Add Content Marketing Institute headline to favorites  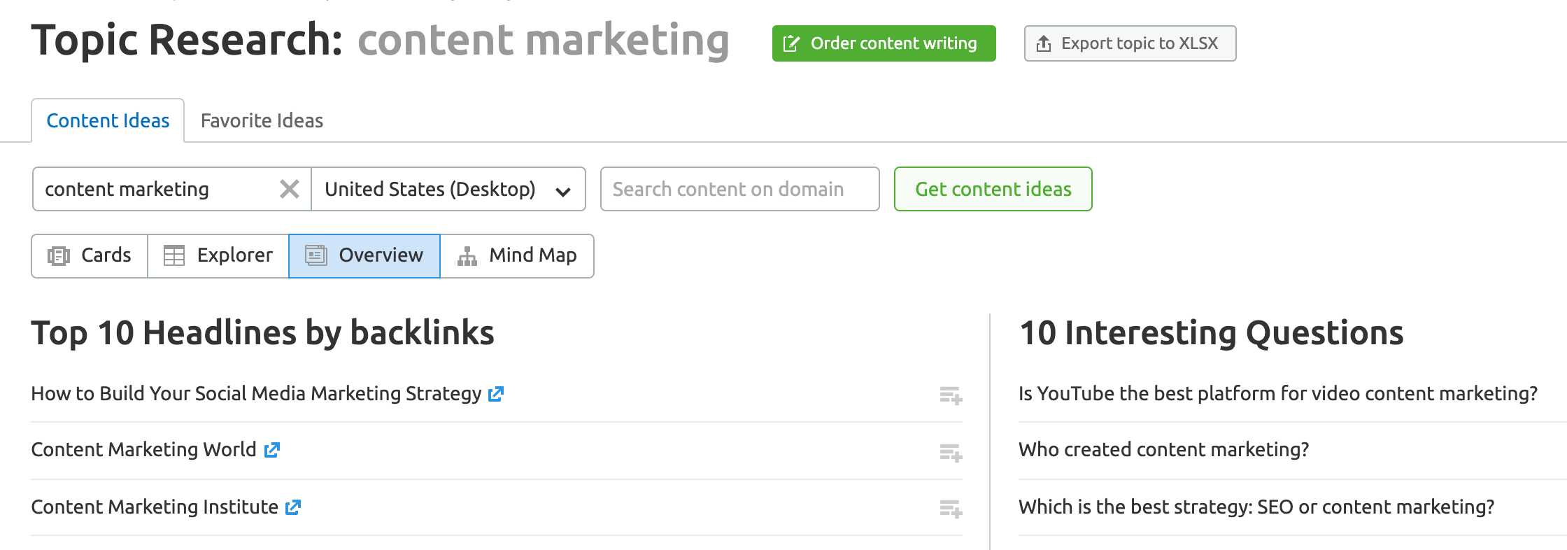pyautogui.click(x=951, y=509)
